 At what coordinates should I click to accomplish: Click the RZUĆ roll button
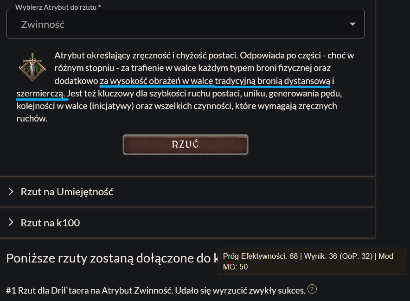pos(186,145)
